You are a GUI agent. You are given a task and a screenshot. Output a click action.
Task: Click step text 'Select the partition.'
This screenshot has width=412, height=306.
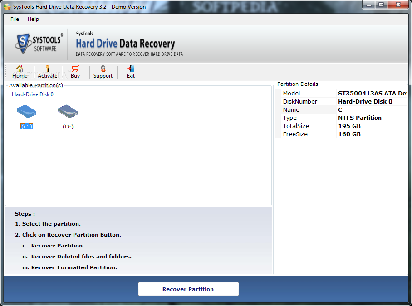click(x=51, y=224)
